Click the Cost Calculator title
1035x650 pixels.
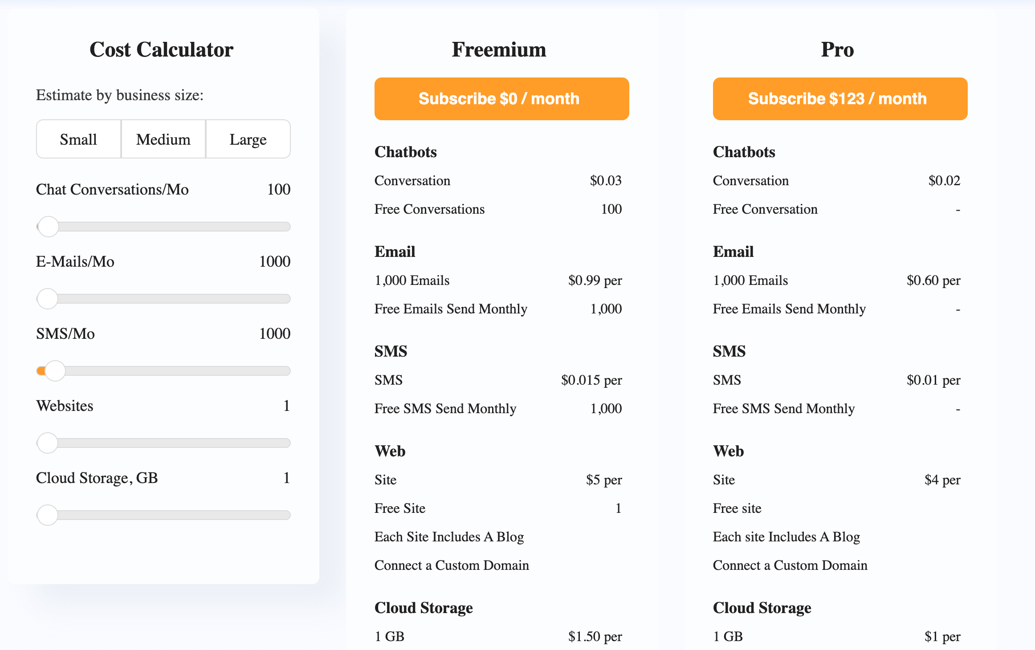click(161, 49)
